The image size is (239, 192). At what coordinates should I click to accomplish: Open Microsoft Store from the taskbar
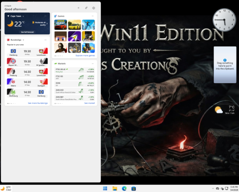pyautogui.click(x=133, y=189)
